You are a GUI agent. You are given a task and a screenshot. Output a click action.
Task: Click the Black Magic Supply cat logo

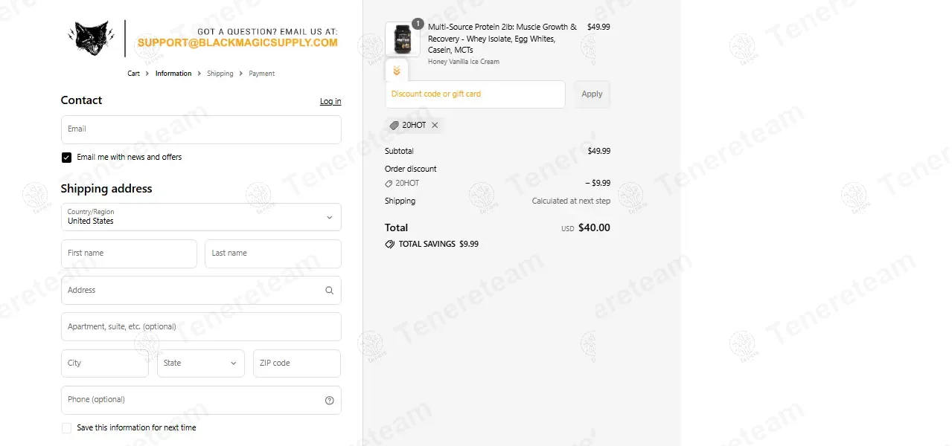[x=91, y=37]
